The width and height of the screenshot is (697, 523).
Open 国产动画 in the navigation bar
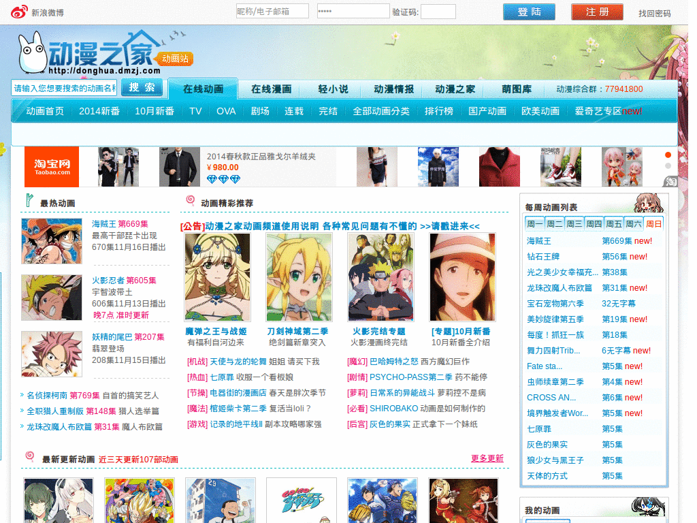[x=487, y=111]
